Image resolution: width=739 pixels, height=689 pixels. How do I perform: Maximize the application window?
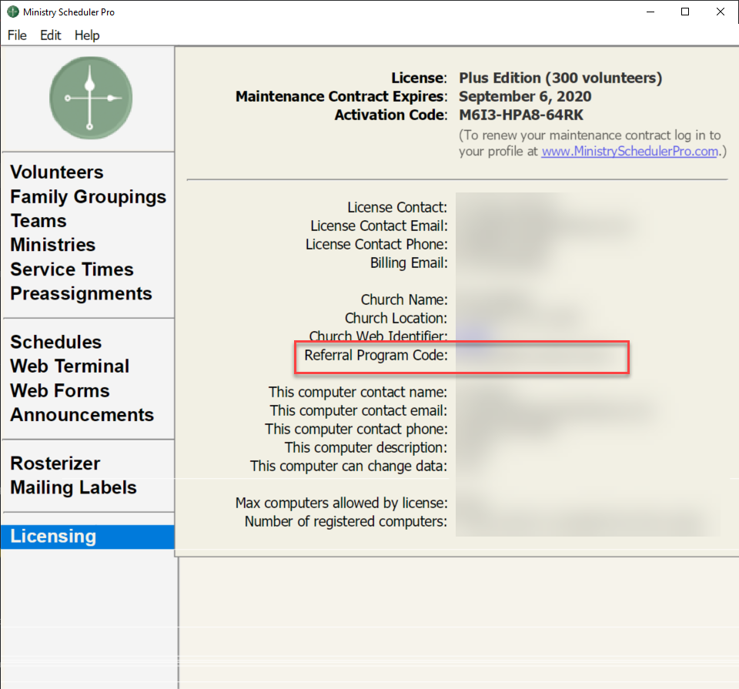pyautogui.click(x=685, y=12)
